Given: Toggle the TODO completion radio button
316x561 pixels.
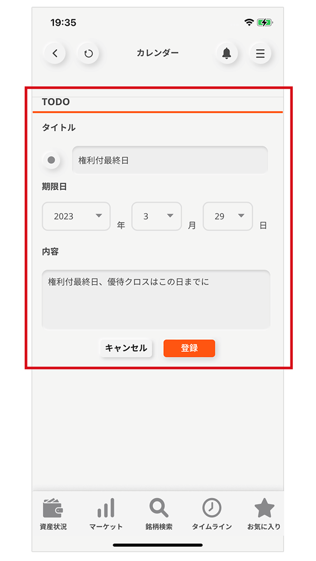Looking at the screenshot, I should 51,160.
